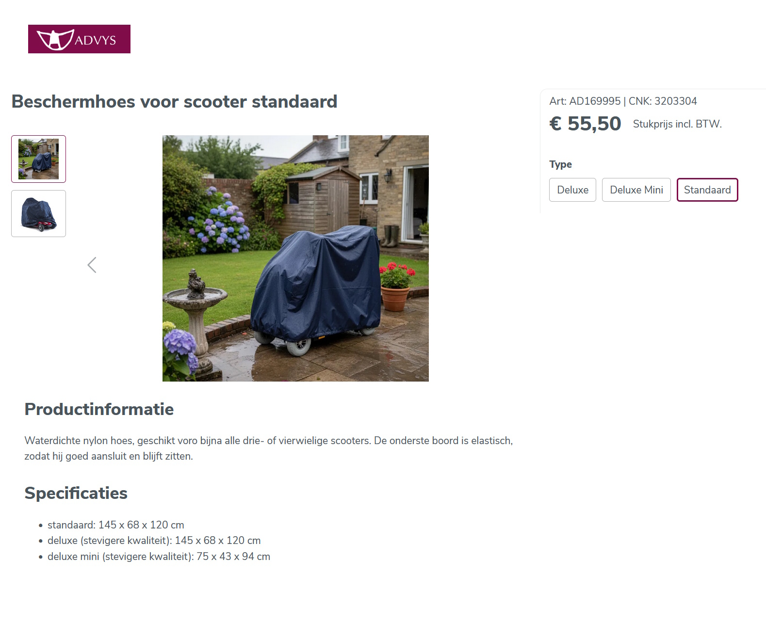Click the waterdichte nylon hoes description text
The height and width of the screenshot is (623, 766).
click(268, 441)
